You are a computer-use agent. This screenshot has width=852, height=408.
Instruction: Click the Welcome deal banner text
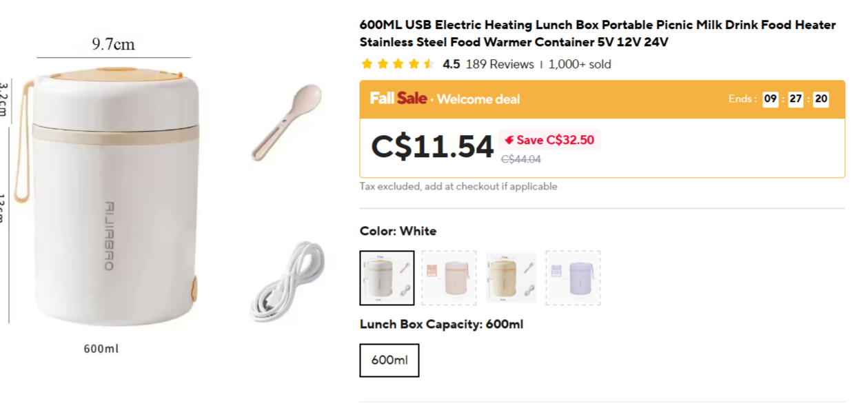point(478,99)
